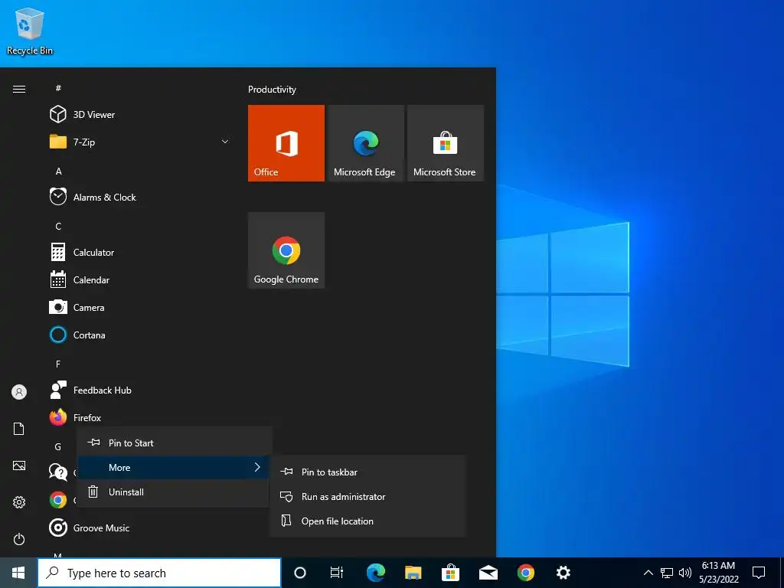Launch Google Chrome from the taskbar

(x=525, y=573)
